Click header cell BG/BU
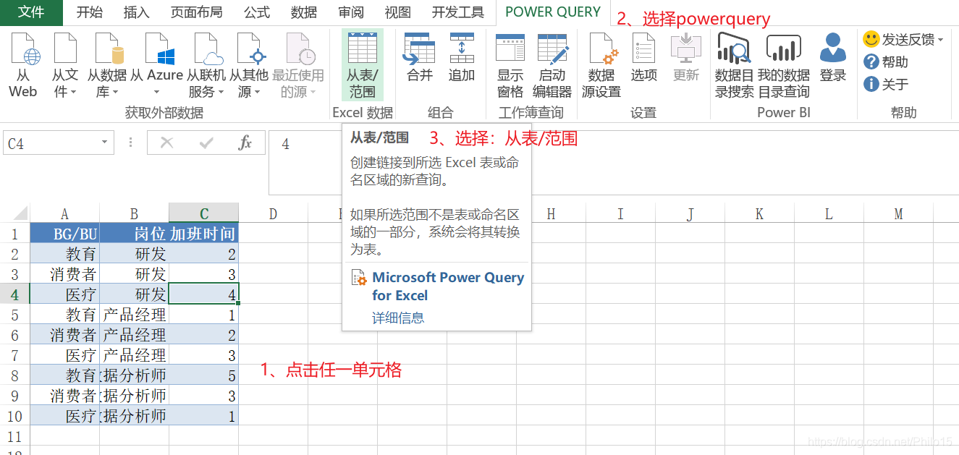959x455 pixels. [x=64, y=234]
